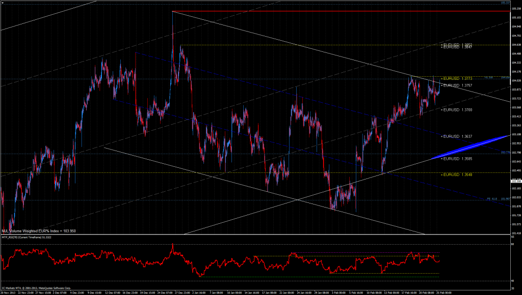
Task: Click 104.638 on the price scale
Action: click(516, 45)
